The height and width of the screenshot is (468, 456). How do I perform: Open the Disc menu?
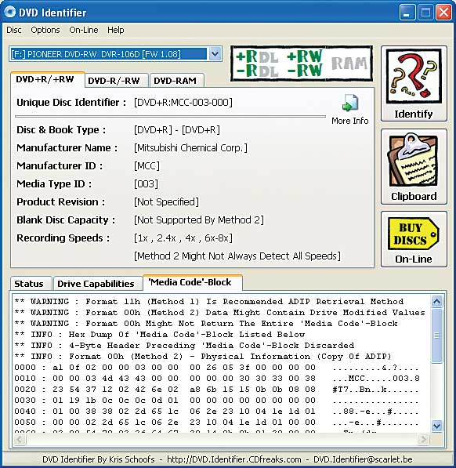coord(14,30)
